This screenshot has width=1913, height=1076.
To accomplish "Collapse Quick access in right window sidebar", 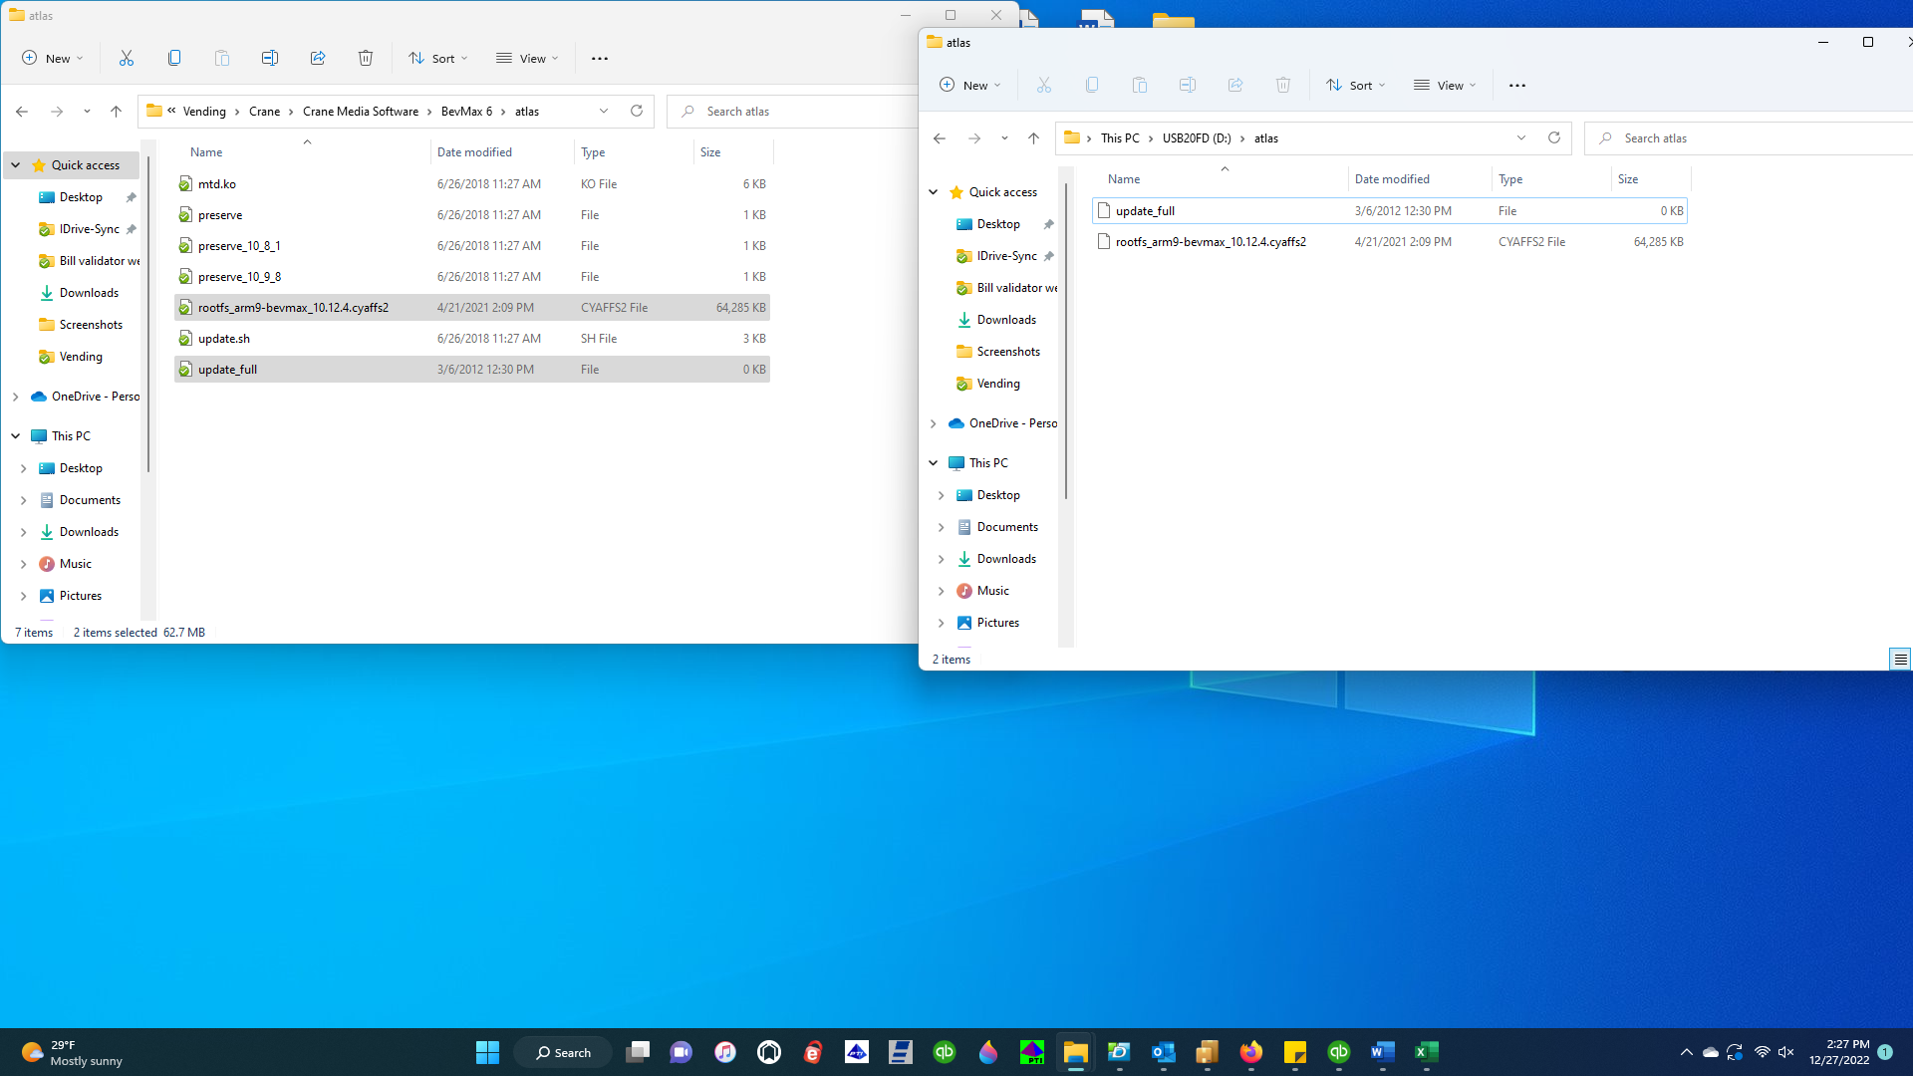I will pyautogui.click(x=934, y=192).
